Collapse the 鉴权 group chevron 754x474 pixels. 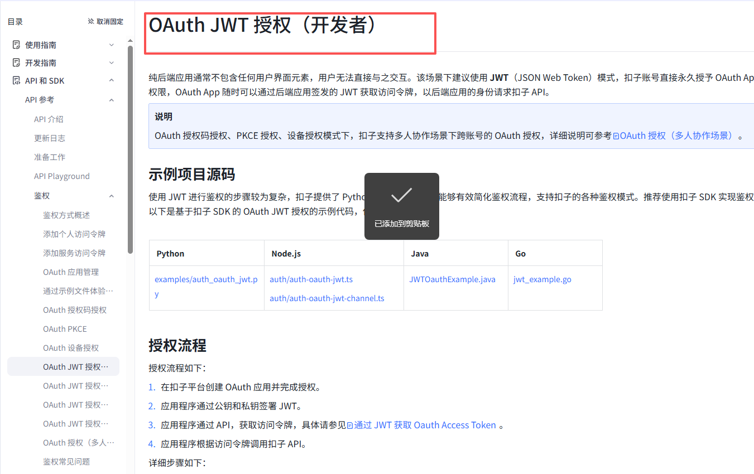point(111,196)
